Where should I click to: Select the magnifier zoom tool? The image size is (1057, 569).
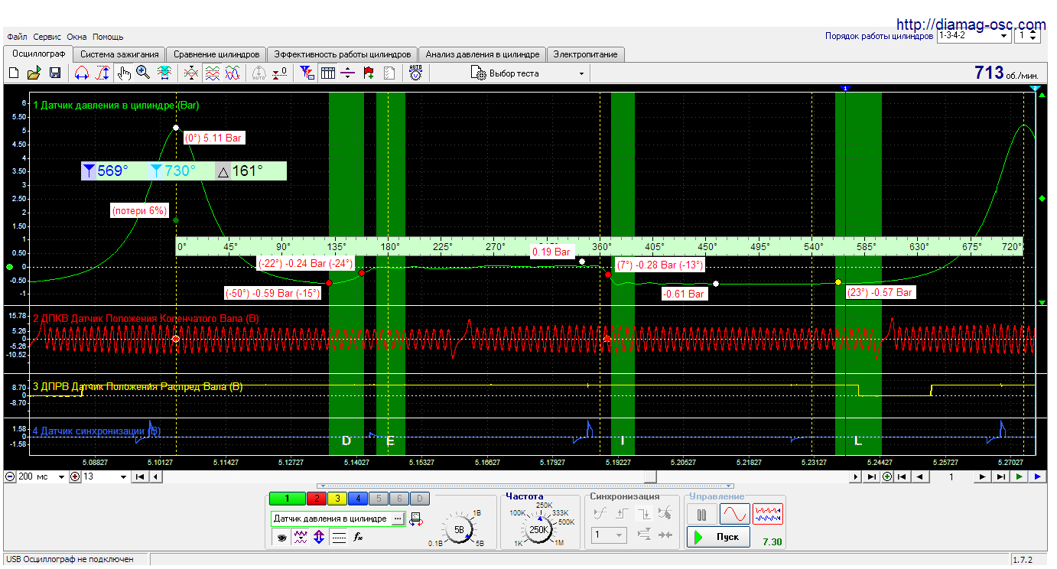142,73
